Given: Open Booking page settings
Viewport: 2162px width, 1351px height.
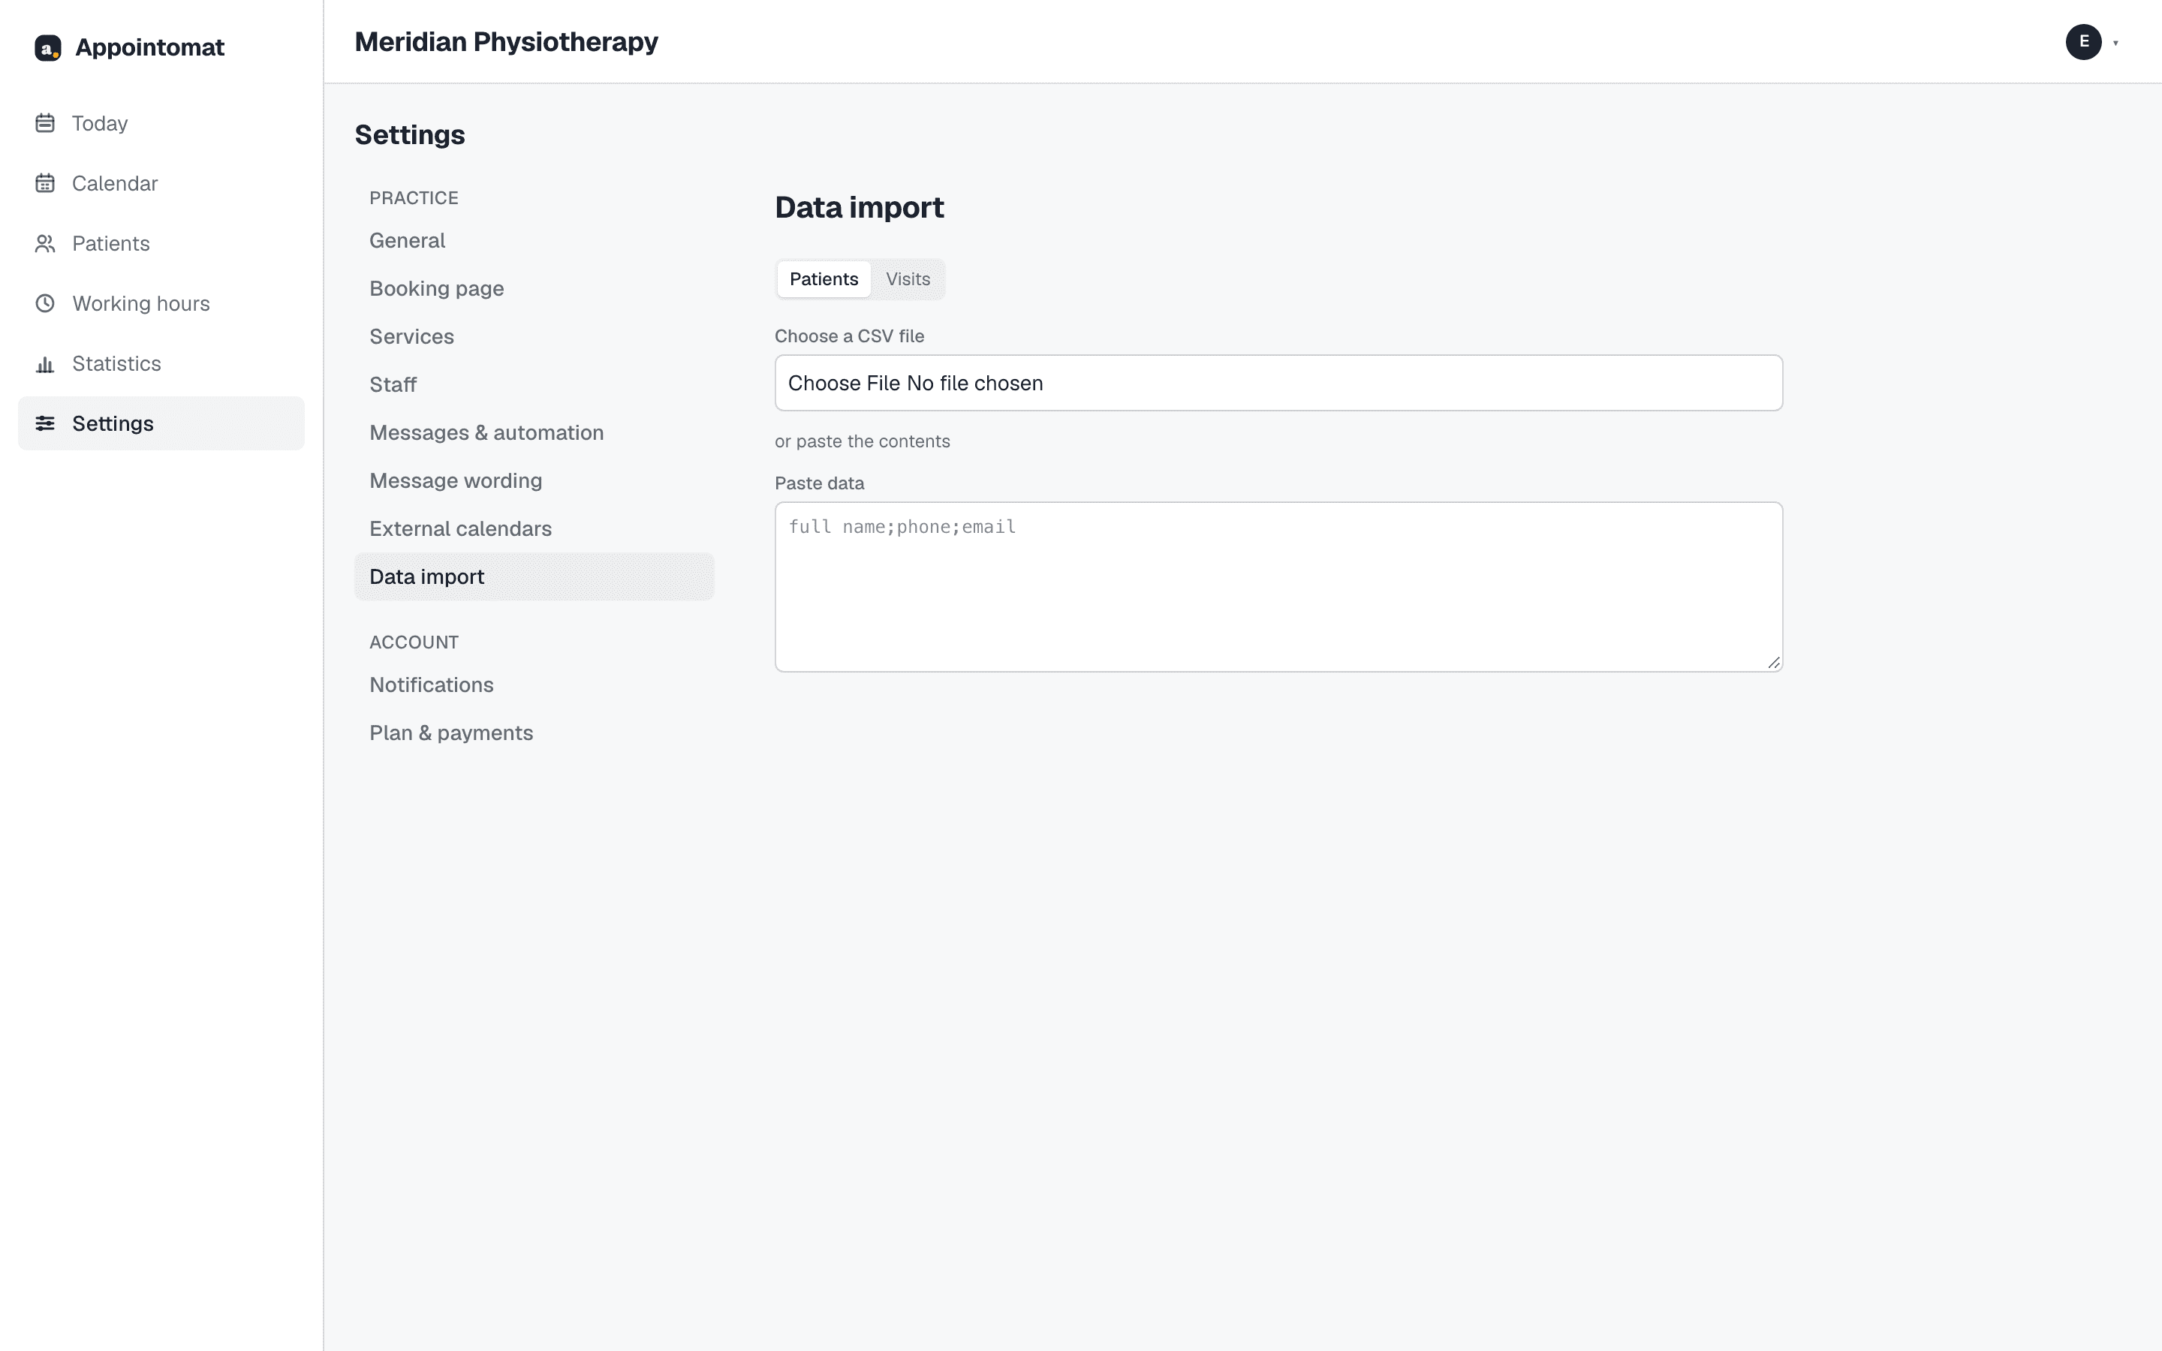Looking at the screenshot, I should tap(534, 289).
